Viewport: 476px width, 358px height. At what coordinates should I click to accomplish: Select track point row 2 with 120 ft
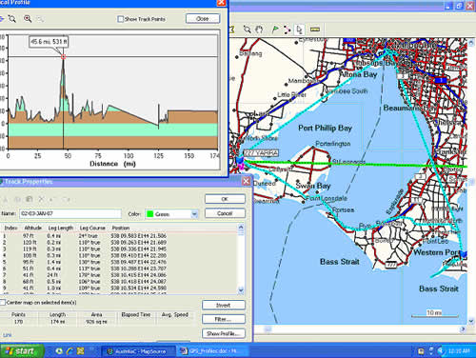(x=119, y=243)
